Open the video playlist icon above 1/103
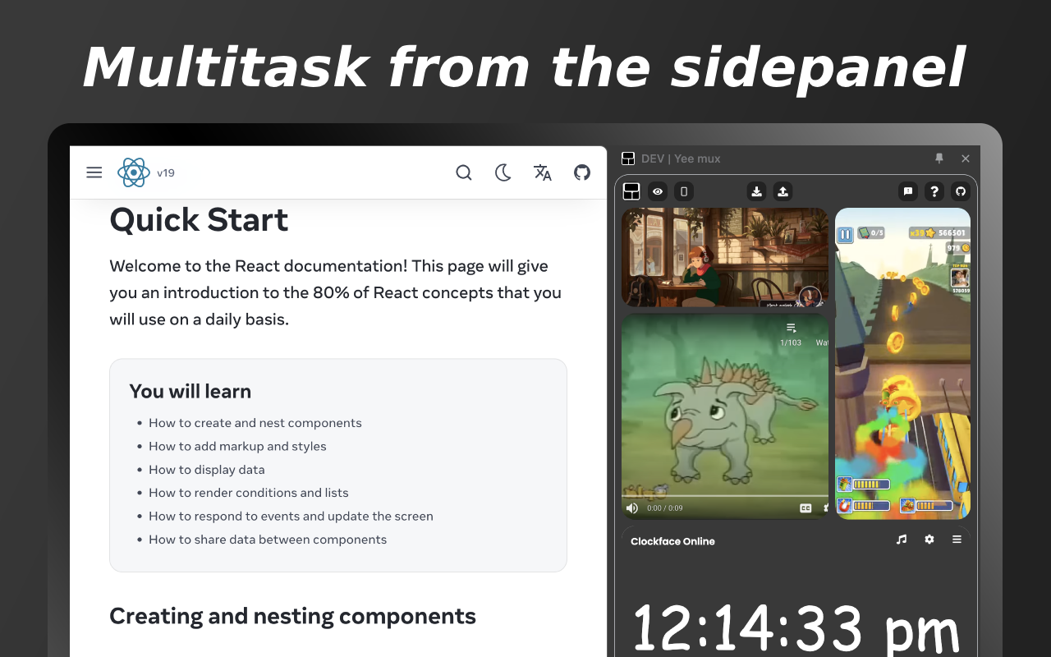 point(792,328)
